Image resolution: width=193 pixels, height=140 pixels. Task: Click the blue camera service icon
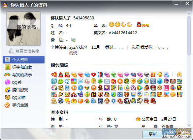[120, 94]
